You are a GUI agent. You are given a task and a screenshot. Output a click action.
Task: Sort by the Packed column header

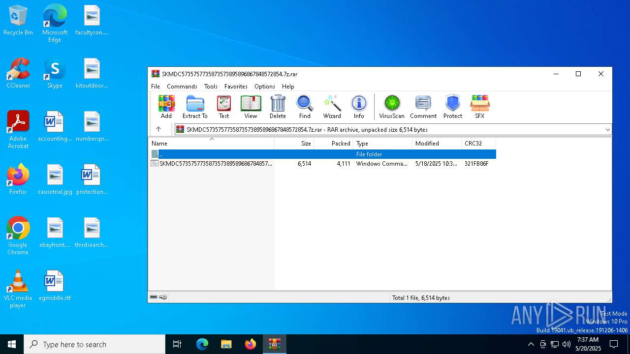[334, 144]
